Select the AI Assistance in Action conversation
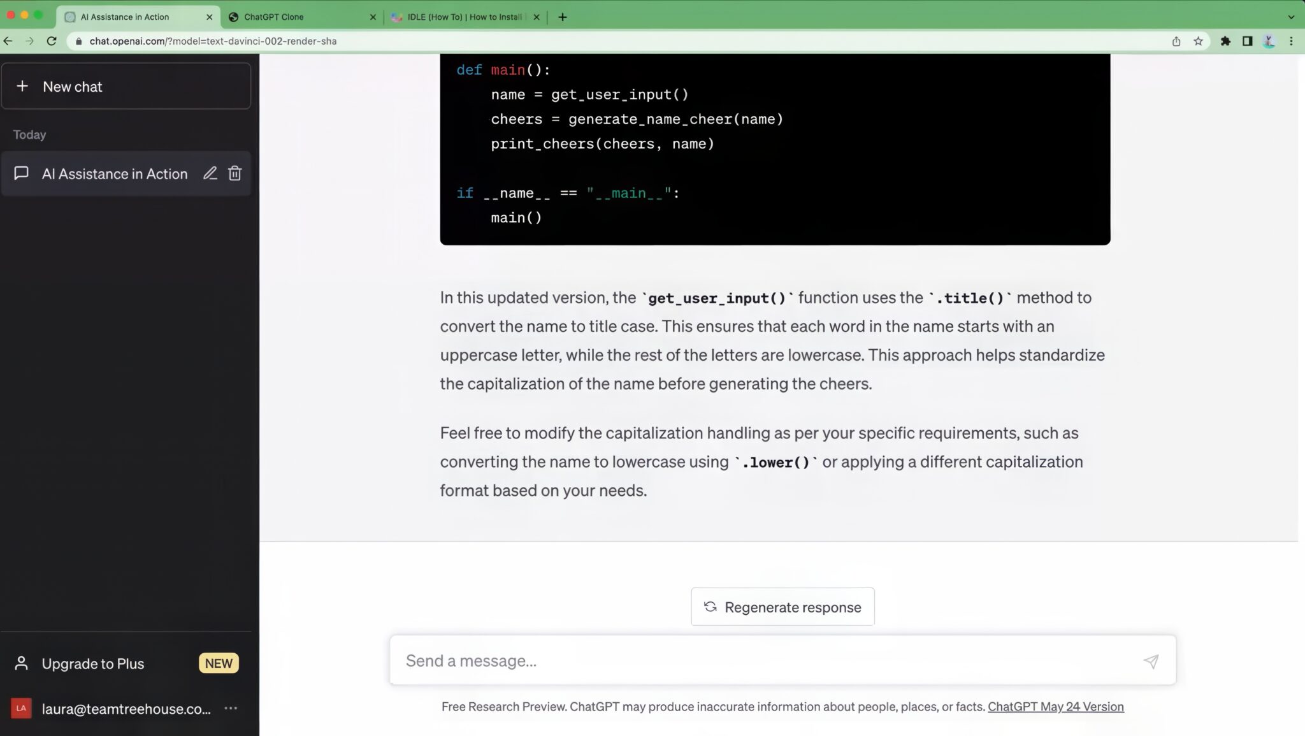 (115, 173)
